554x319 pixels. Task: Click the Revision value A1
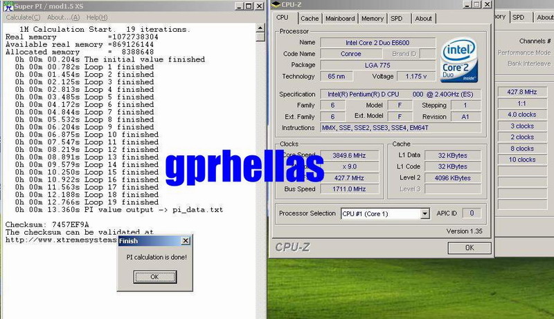(465, 117)
